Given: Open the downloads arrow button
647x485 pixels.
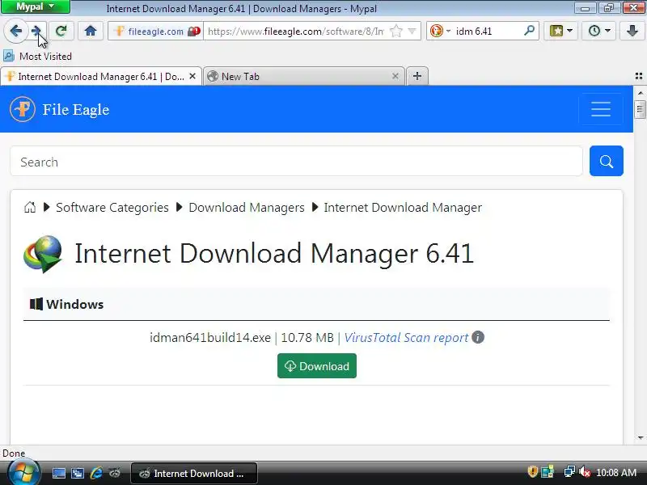Looking at the screenshot, I should 632,31.
